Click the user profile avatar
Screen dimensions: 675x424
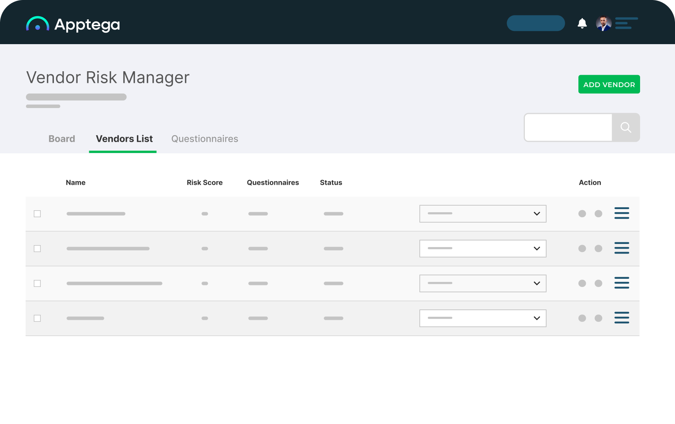[x=603, y=23]
